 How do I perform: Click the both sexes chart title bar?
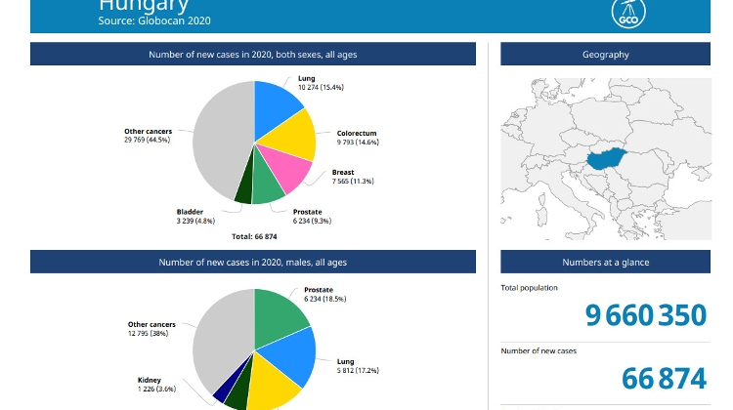tap(253, 55)
